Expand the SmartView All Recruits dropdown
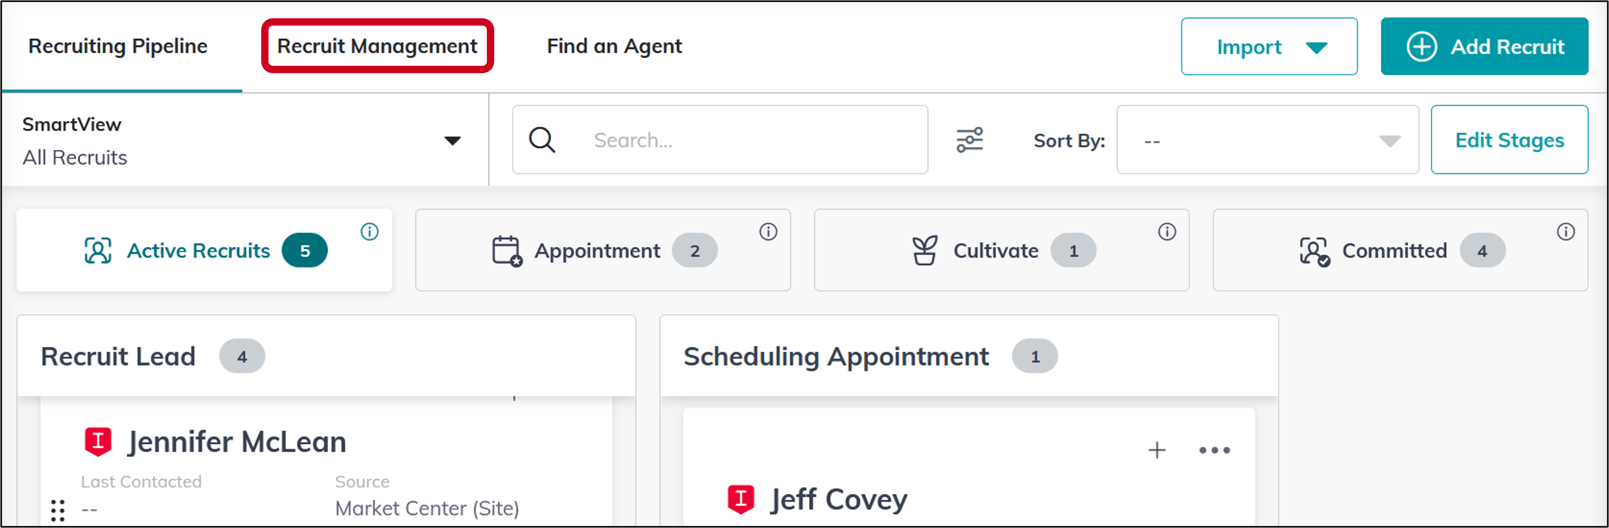This screenshot has height=528, width=1609. click(x=453, y=140)
